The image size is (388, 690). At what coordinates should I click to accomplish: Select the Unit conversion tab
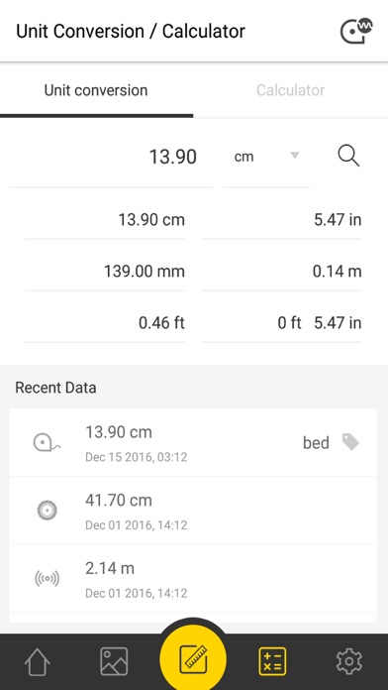(x=96, y=90)
